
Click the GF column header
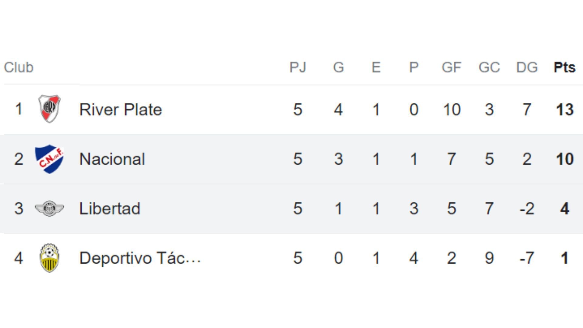pyautogui.click(x=452, y=67)
